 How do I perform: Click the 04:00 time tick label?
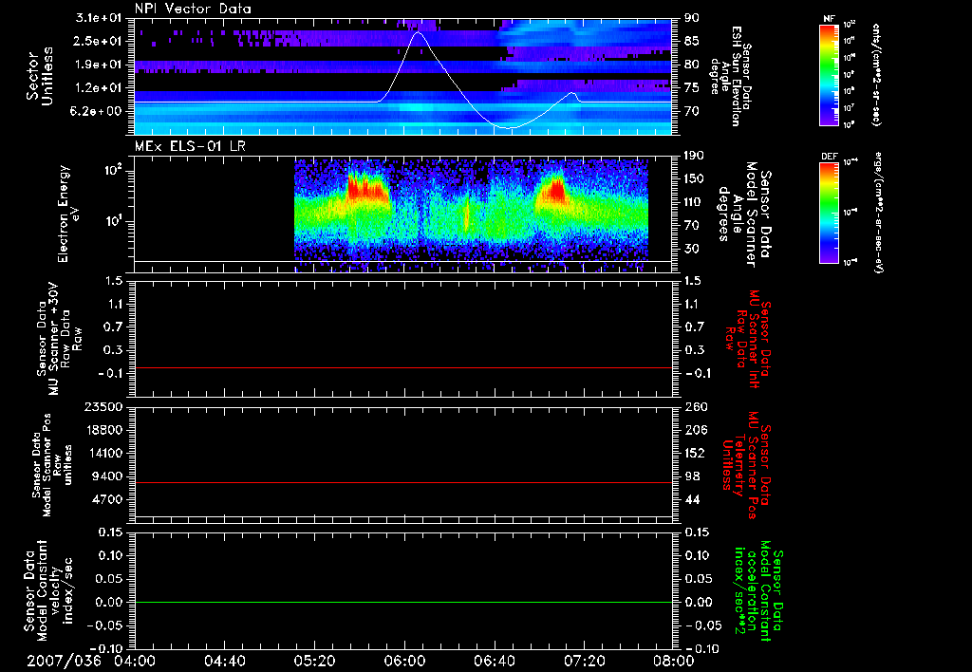(x=135, y=661)
